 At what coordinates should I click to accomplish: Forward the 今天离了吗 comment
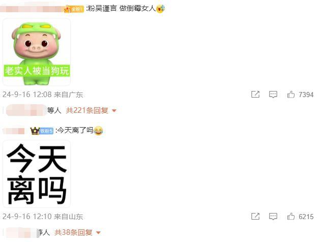coord(255,216)
